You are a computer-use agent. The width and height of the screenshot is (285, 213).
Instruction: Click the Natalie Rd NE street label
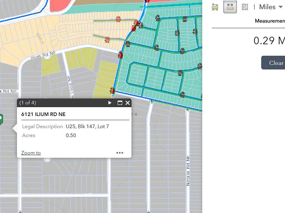pos(188,170)
